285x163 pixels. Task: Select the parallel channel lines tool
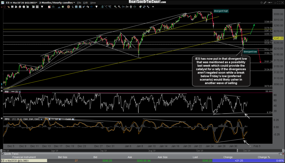[110, 7]
